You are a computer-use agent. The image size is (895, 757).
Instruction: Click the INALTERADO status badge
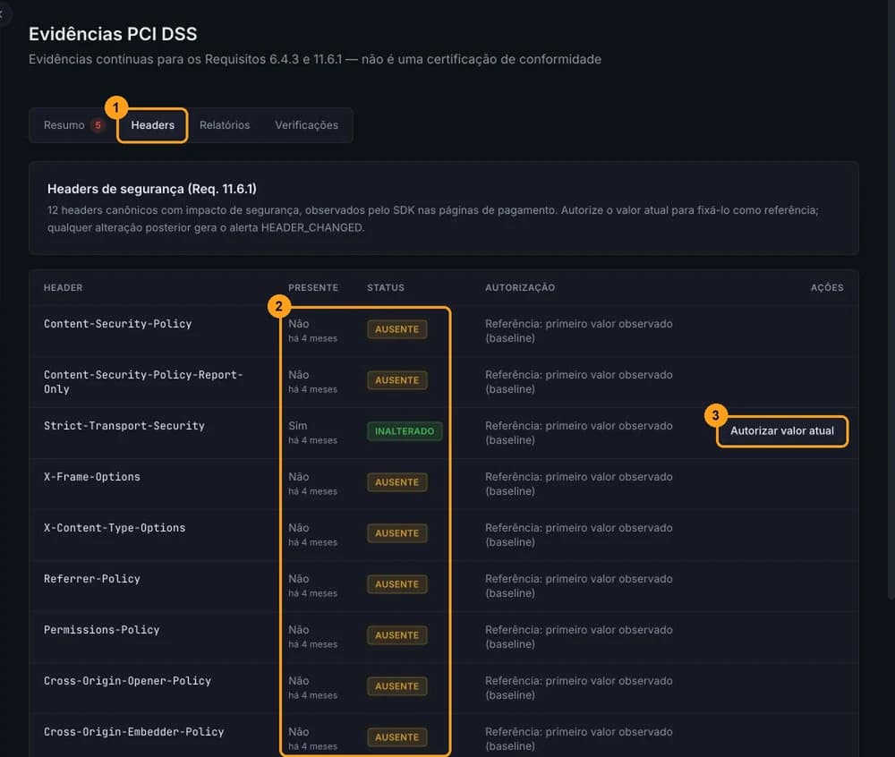(x=405, y=431)
